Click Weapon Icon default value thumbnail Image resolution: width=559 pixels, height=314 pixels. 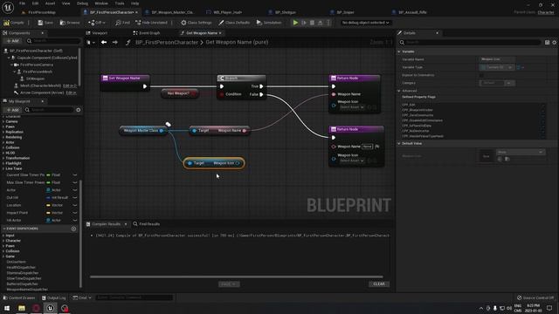[x=486, y=156]
